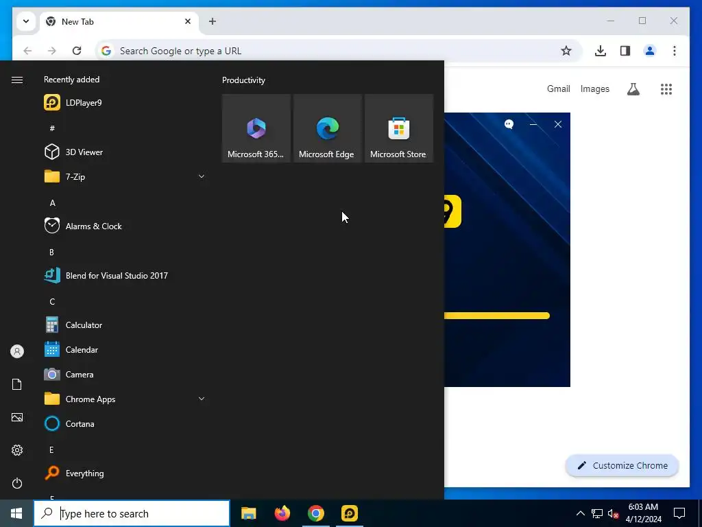
Task: Open File Explorer from taskbar
Action: point(248,513)
